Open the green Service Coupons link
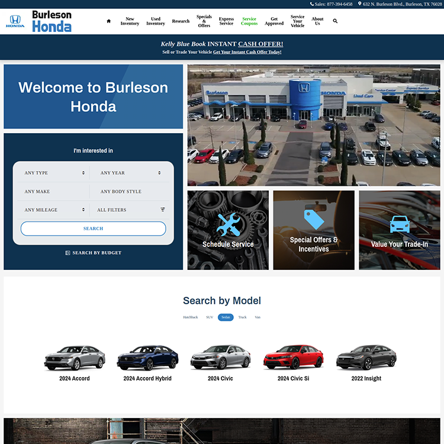Viewport: 444px width, 444px height. [x=249, y=21]
